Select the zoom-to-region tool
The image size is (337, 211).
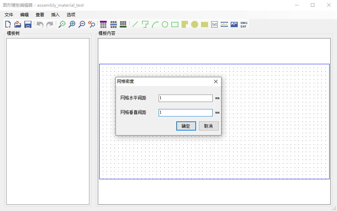click(62, 24)
